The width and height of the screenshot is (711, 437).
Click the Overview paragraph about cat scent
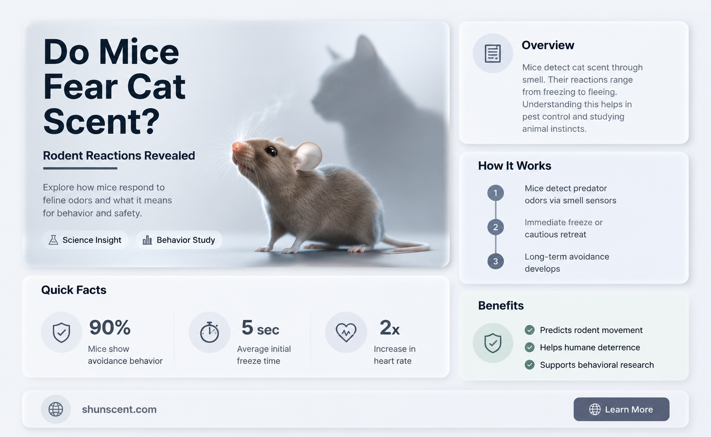(582, 98)
